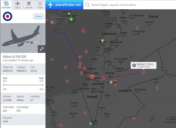
Task: Click the green airport marker at Larnaca
Action: point(71,19)
